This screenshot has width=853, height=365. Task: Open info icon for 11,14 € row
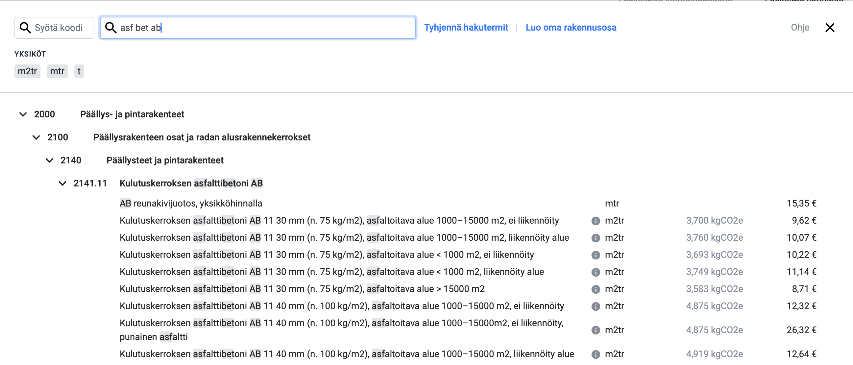tap(596, 272)
